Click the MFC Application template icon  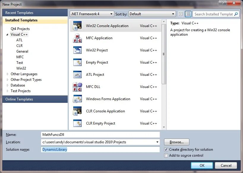[77, 38]
